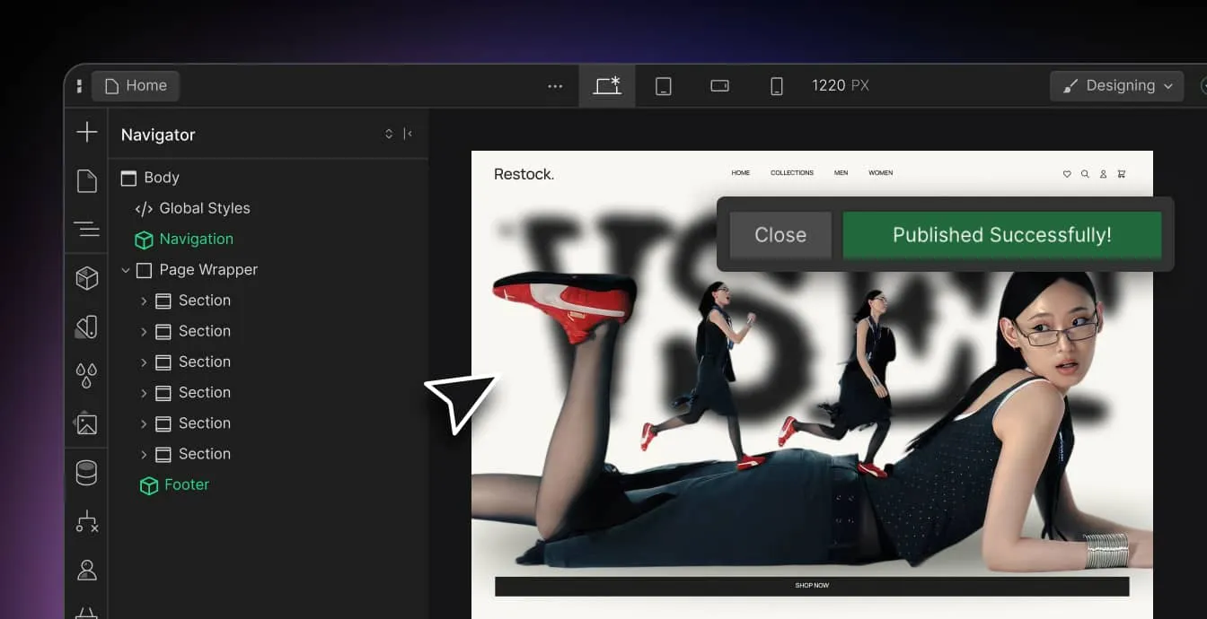The image size is (1207, 619).
Task: Click the wishlist heart icon on canvas
Action: coord(1067,174)
